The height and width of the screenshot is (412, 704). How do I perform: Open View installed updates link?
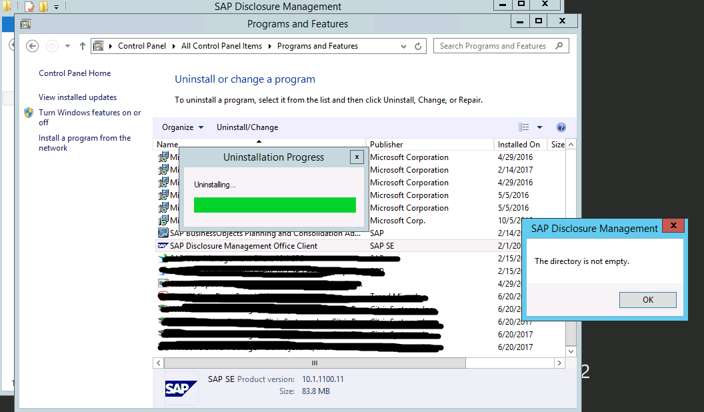click(78, 97)
